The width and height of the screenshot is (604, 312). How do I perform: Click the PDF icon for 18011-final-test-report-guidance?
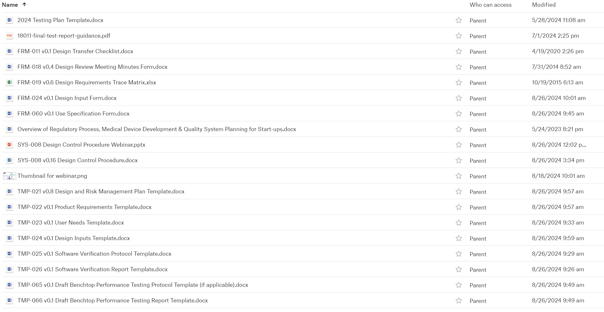[x=10, y=36]
